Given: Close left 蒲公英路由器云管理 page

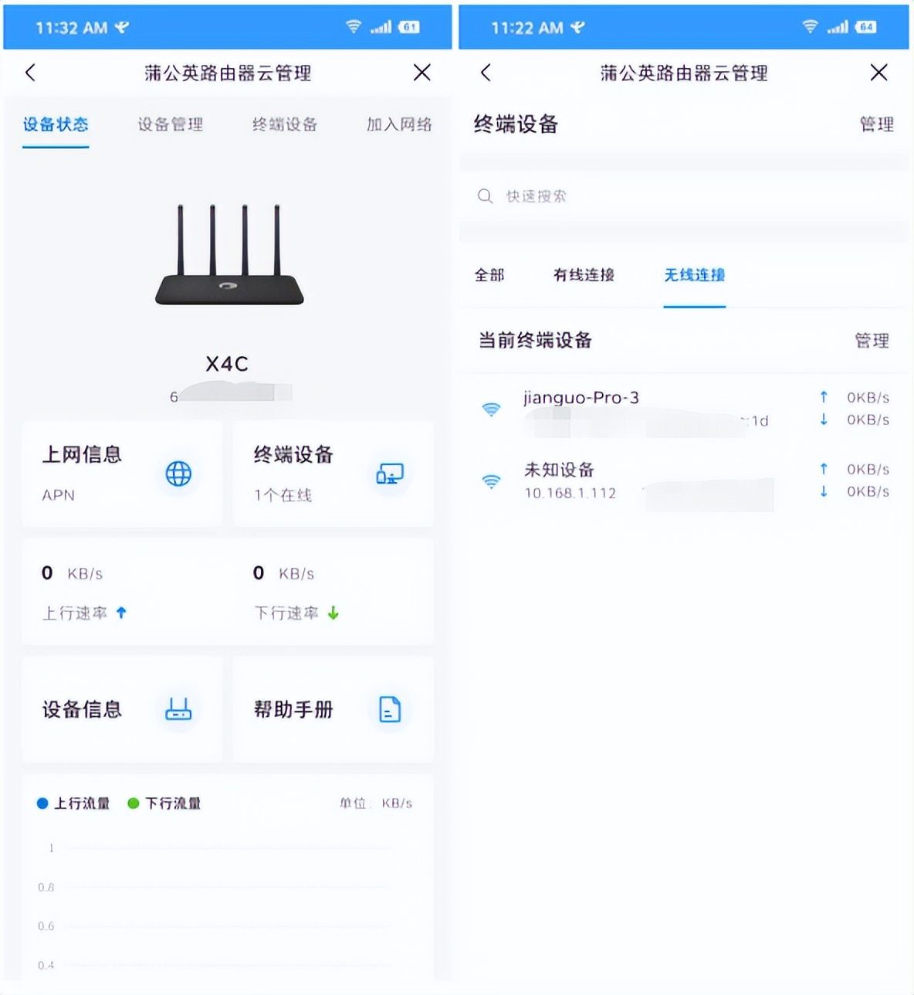Looking at the screenshot, I should coord(421,73).
